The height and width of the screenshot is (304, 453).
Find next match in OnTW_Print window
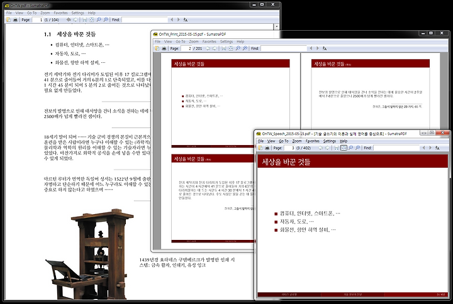tap(318, 48)
